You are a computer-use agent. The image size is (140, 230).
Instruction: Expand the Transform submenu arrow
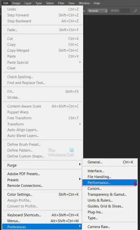(x=80, y=124)
